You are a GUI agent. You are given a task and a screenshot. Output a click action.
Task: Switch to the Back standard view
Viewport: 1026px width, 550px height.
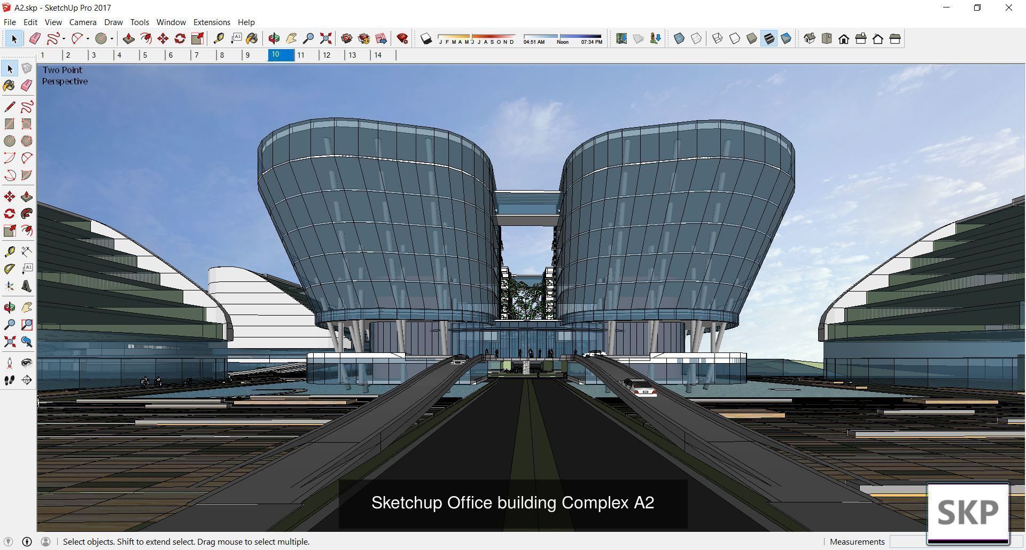coord(878,38)
